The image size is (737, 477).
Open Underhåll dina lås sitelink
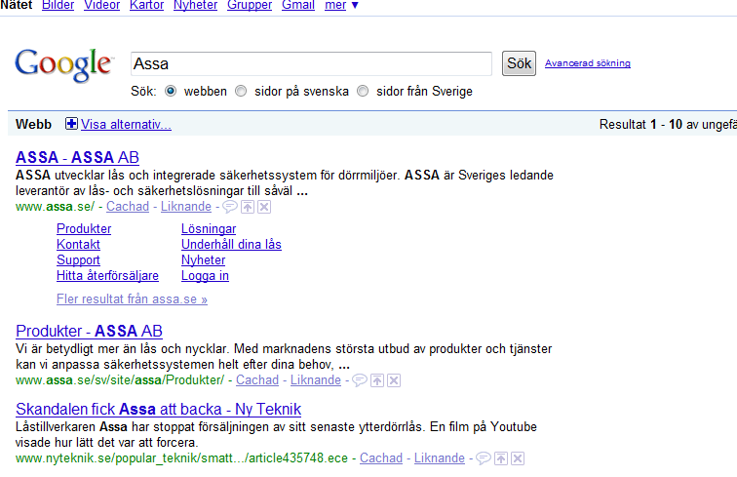pos(231,244)
